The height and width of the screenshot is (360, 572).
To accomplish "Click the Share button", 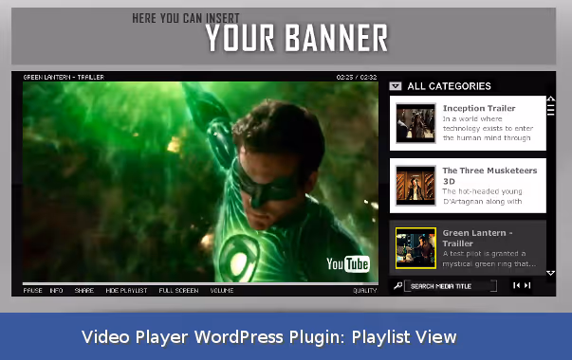I will coord(83,291).
